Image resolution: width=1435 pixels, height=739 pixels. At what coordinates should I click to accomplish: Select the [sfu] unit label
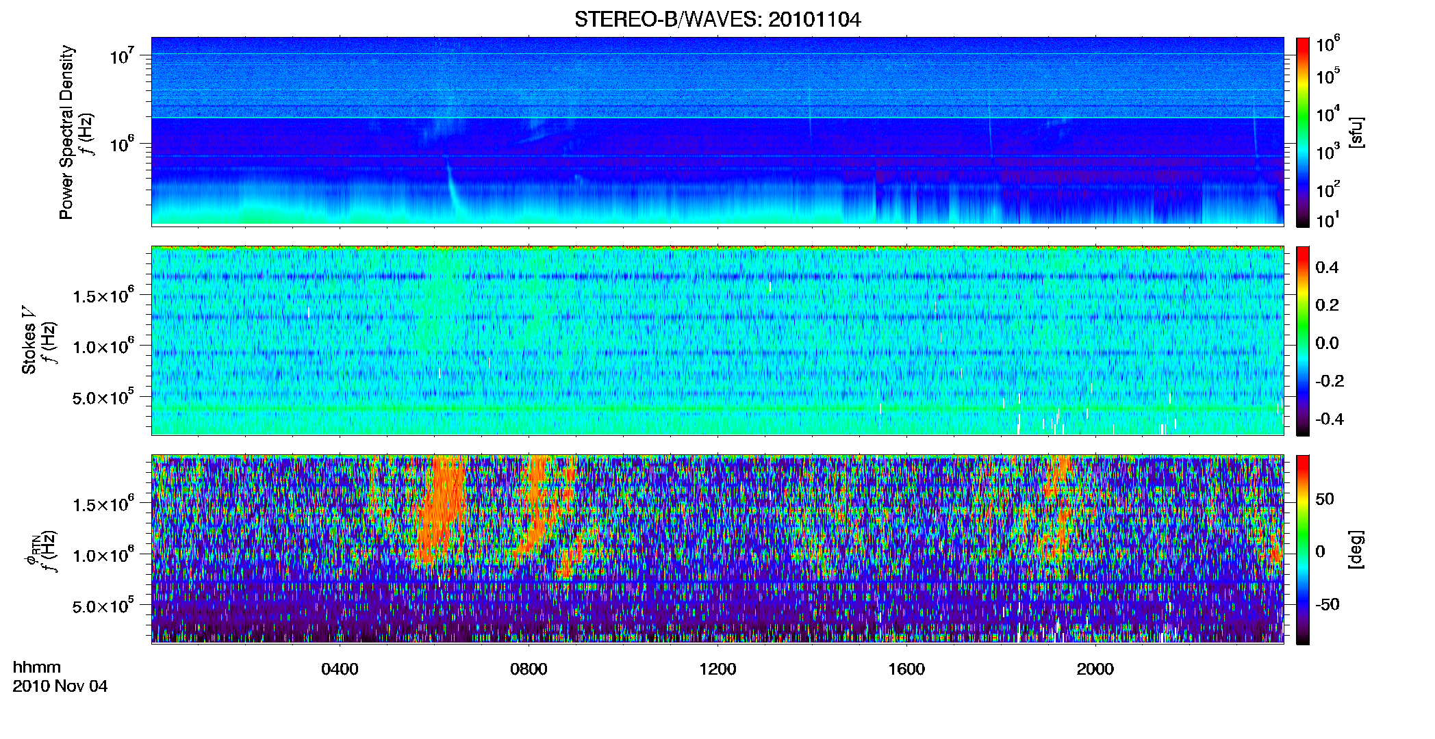coord(1356,132)
